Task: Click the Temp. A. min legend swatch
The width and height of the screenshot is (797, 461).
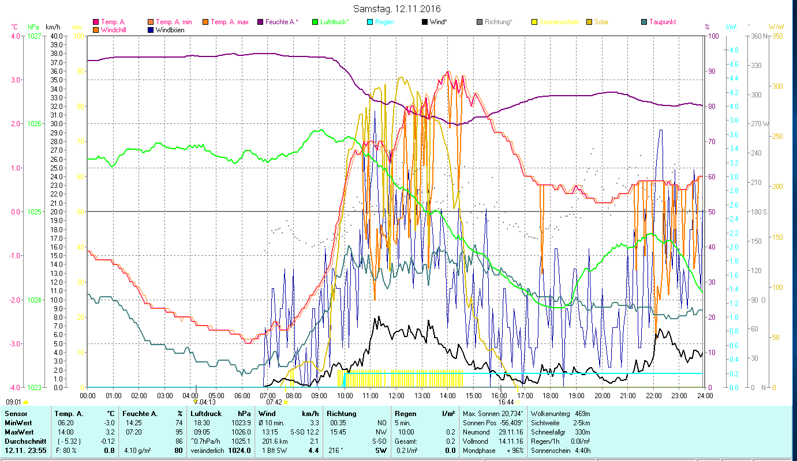Action: point(151,22)
